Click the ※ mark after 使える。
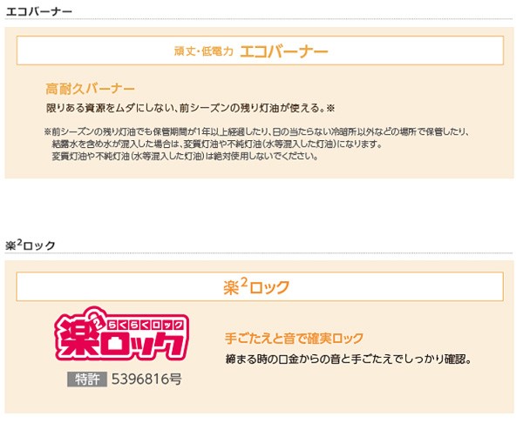The height and width of the screenshot is (423, 523). 330,108
